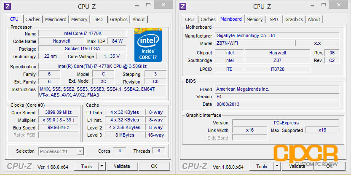Click Validate button in right CPU-Z window
The image size is (351, 175).
(x=297, y=166)
